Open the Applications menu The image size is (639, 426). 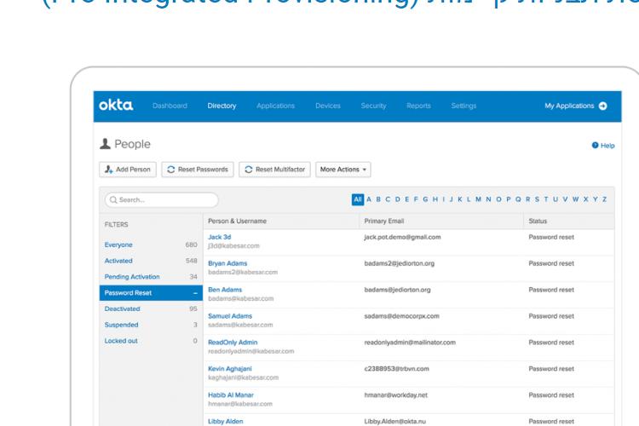pos(275,106)
